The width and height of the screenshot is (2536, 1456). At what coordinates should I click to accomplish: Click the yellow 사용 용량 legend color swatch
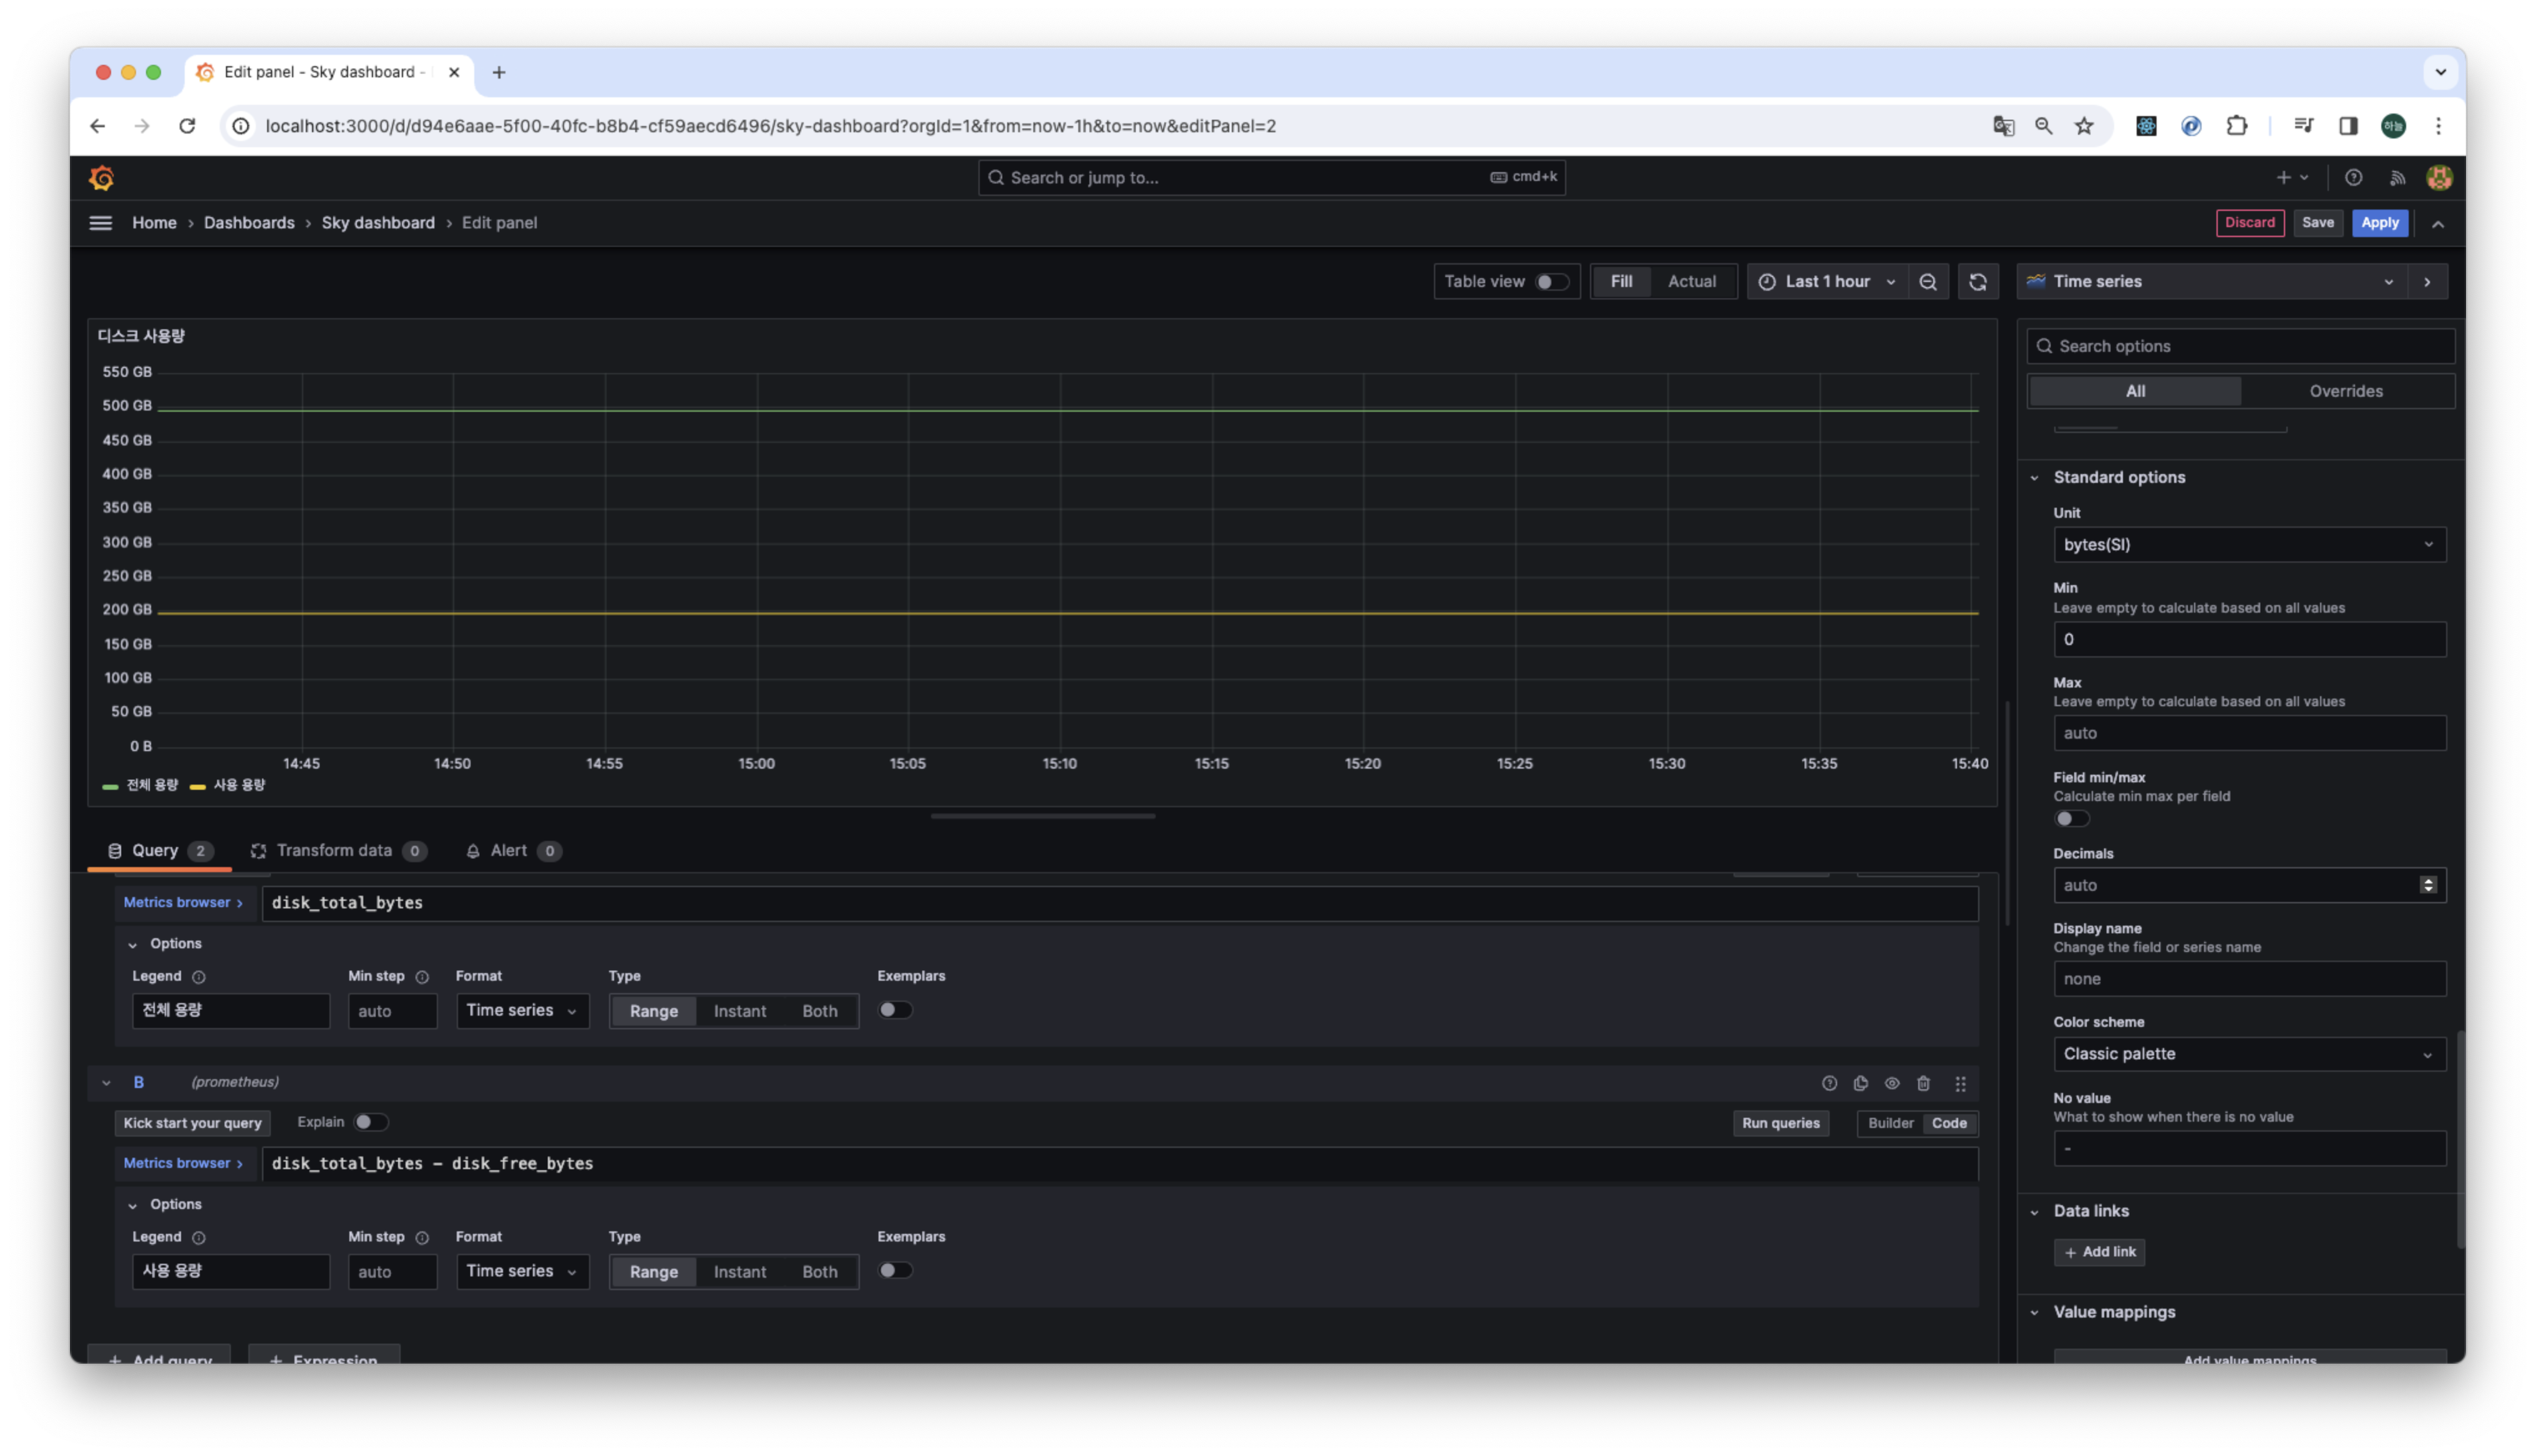pos(198,787)
